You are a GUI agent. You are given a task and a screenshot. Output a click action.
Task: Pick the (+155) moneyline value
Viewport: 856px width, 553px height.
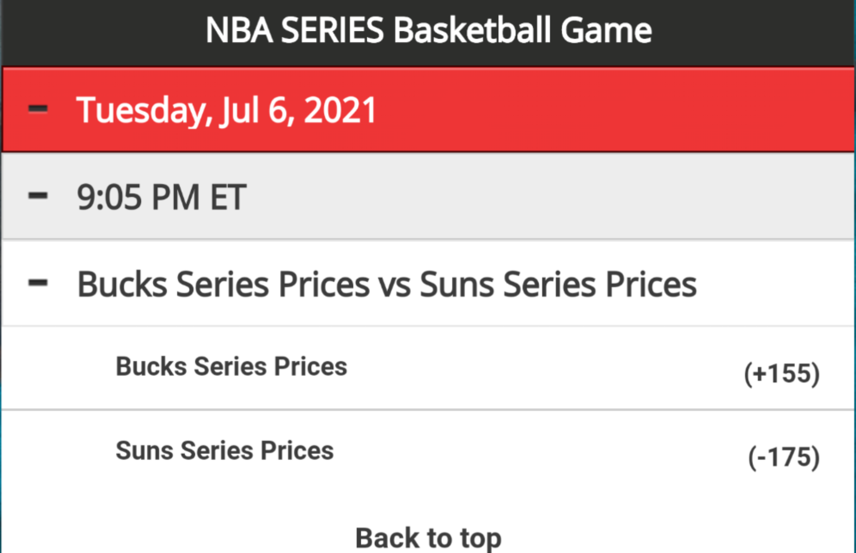[x=782, y=373]
